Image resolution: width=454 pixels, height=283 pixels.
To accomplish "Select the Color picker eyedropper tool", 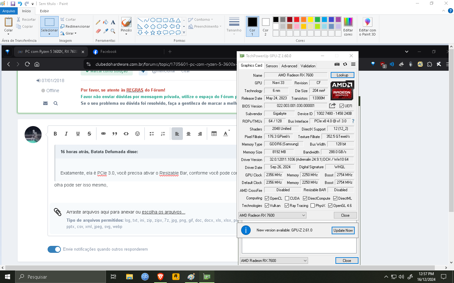I will click(106, 31).
